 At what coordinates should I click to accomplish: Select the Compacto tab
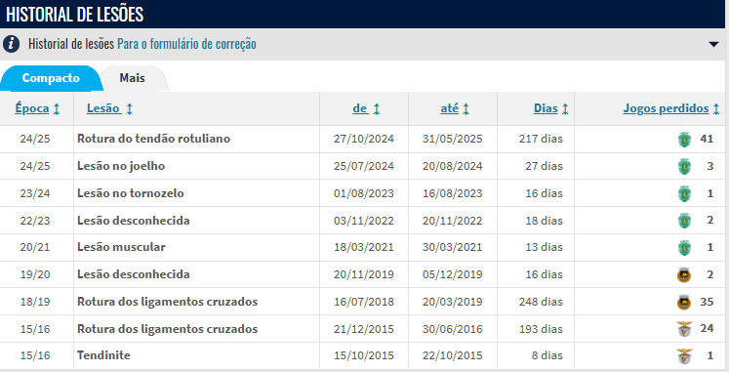point(51,78)
